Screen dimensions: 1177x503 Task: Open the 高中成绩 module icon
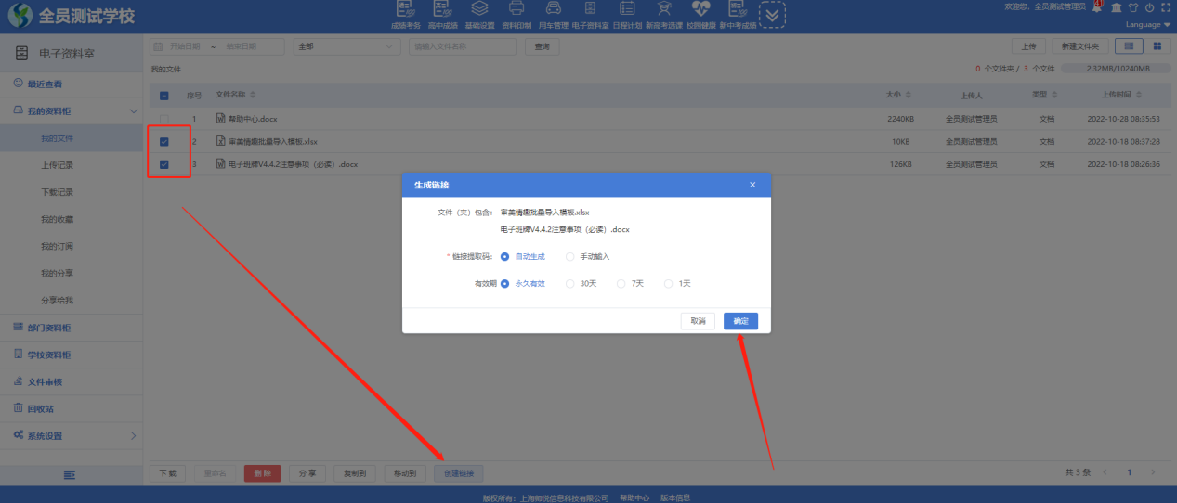tap(443, 9)
